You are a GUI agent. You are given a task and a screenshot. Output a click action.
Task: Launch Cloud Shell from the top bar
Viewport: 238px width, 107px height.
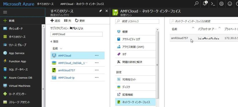pyautogui.click(x=213, y=4)
